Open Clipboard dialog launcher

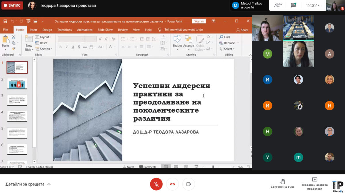pyautogui.click(x=20, y=55)
